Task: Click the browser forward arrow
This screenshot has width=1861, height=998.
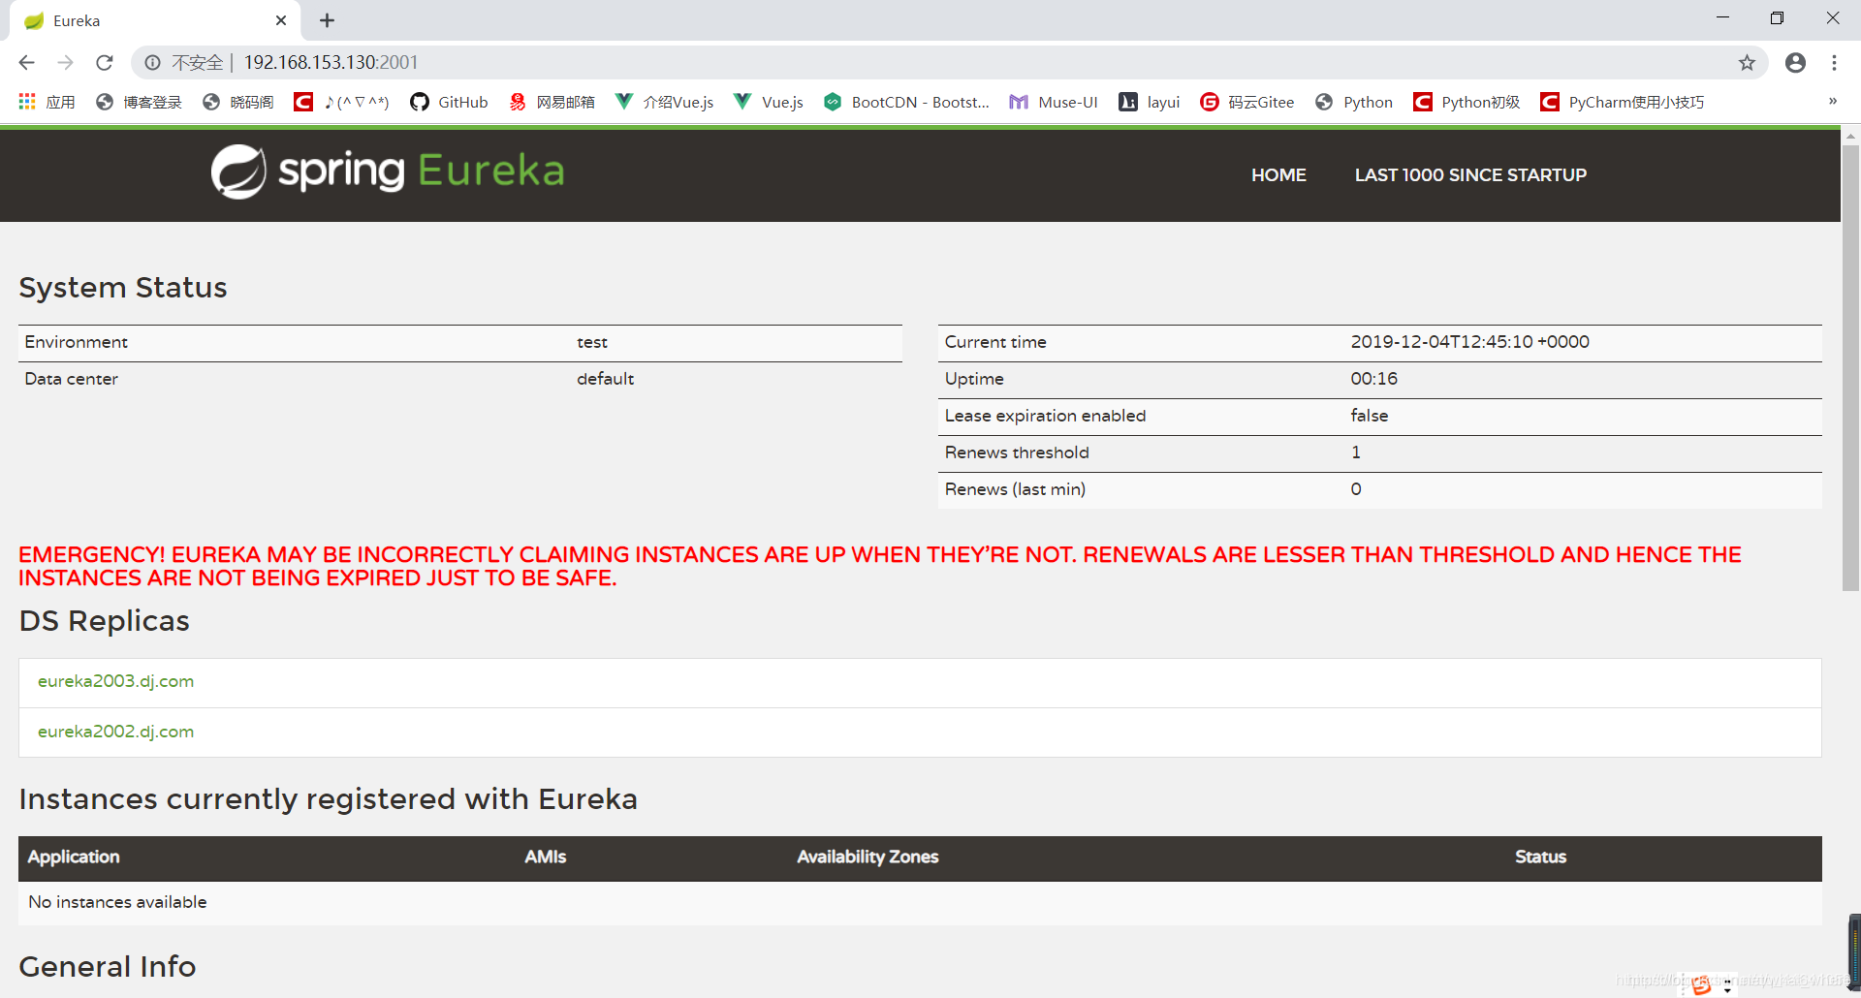Action: (x=65, y=63)
